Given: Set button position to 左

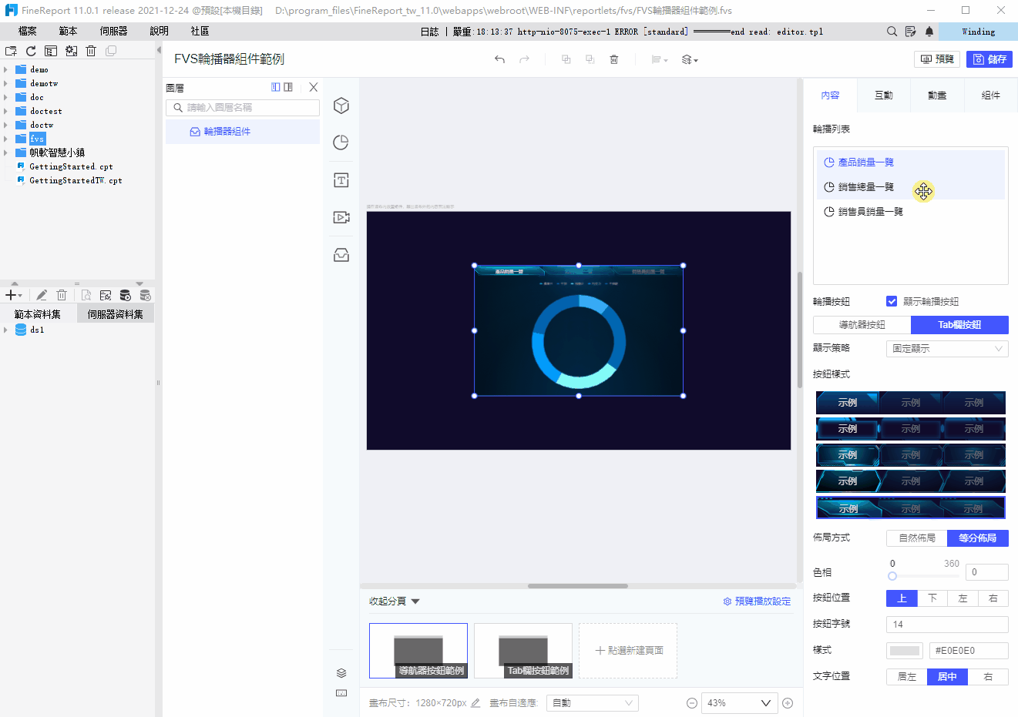Looking at the screenshot, I should (x=963, y=598).
